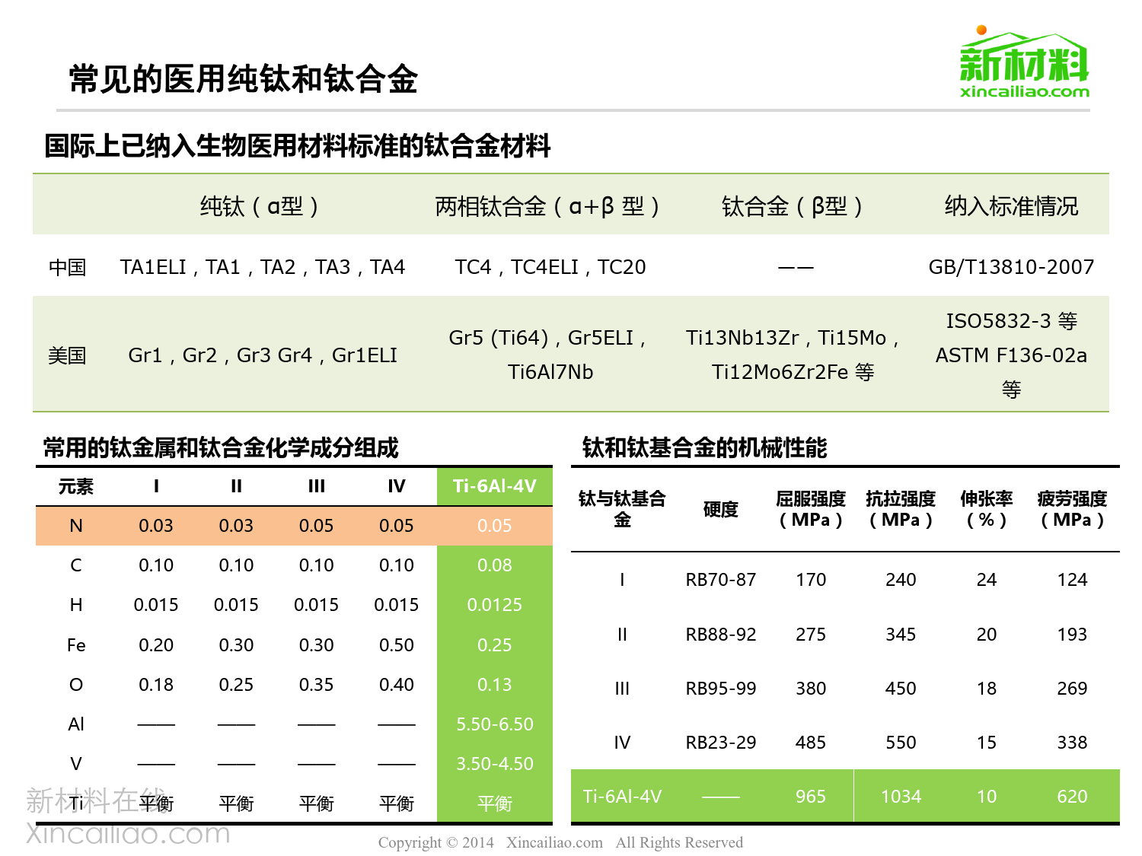Click the xincailiao.com logo in the top right

point(1024,62)
